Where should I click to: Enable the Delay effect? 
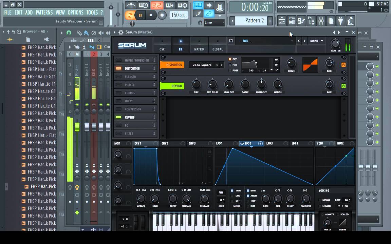(x=119, y=101)
